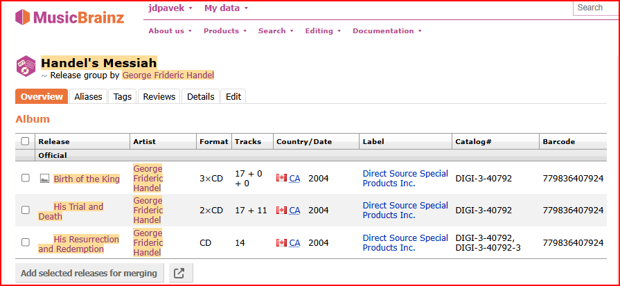Select His Trial and Death checkbox
The height and width of the screenshot is (286, 620).
click(x=26, y=210)
